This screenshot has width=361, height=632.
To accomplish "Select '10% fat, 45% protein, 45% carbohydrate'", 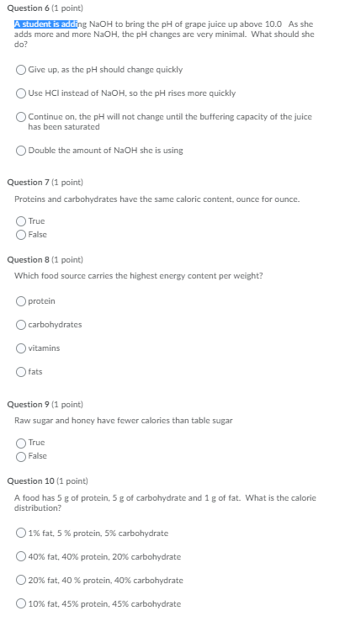I will [21, 603].
